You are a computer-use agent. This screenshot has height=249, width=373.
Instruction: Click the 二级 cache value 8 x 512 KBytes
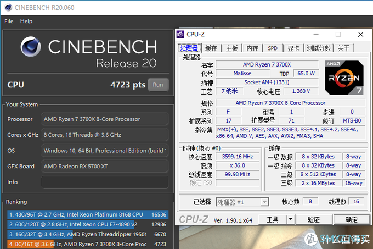click(318, 174)
